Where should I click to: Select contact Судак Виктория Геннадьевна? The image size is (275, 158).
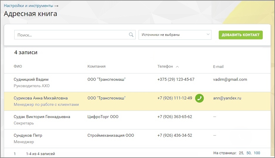(x=42, y=117)
